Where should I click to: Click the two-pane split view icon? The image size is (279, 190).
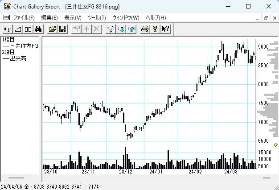[28, 29]
